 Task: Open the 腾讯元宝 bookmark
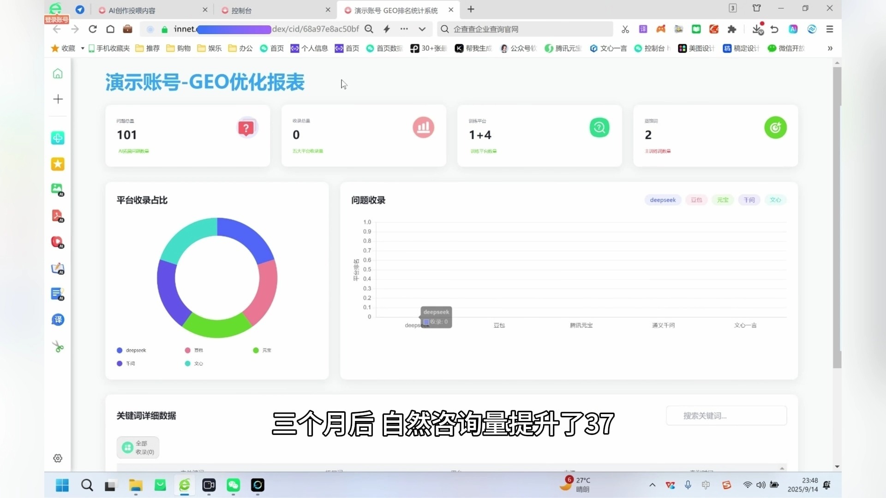tap(563, 48)
